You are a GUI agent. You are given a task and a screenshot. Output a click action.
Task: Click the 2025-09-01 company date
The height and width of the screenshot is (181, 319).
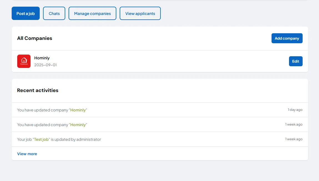pos(46,65)
